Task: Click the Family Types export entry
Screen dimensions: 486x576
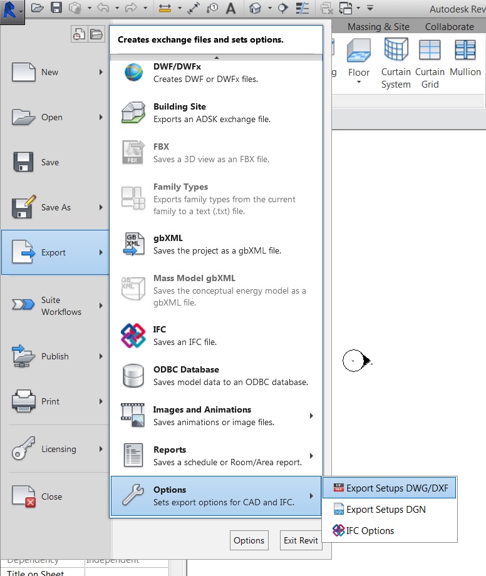Action: 216,198
